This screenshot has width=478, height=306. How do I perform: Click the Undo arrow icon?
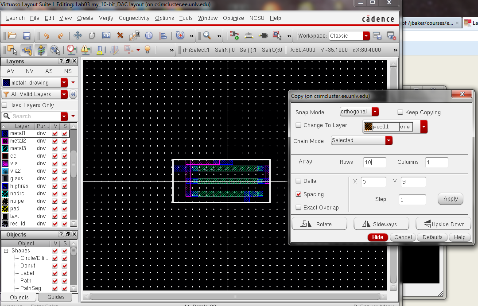pyautogui.click(x=47, y=36)
